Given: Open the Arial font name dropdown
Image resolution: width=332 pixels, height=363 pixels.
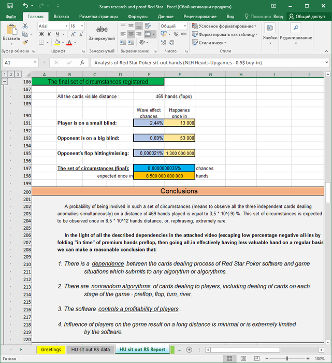Looking at the screenshot, I should point(67,26).
